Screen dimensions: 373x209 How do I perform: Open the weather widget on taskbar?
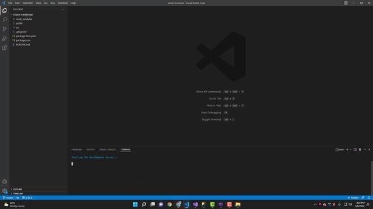(x=14, y=204)
